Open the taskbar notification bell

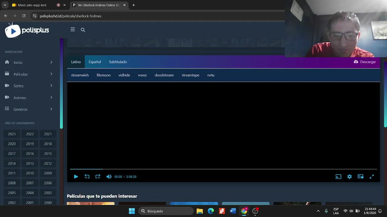click(x=380, y=211)
